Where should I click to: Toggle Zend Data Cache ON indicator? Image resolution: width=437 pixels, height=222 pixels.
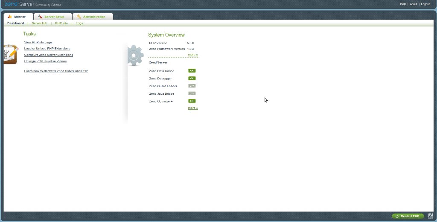pos(192,71)
